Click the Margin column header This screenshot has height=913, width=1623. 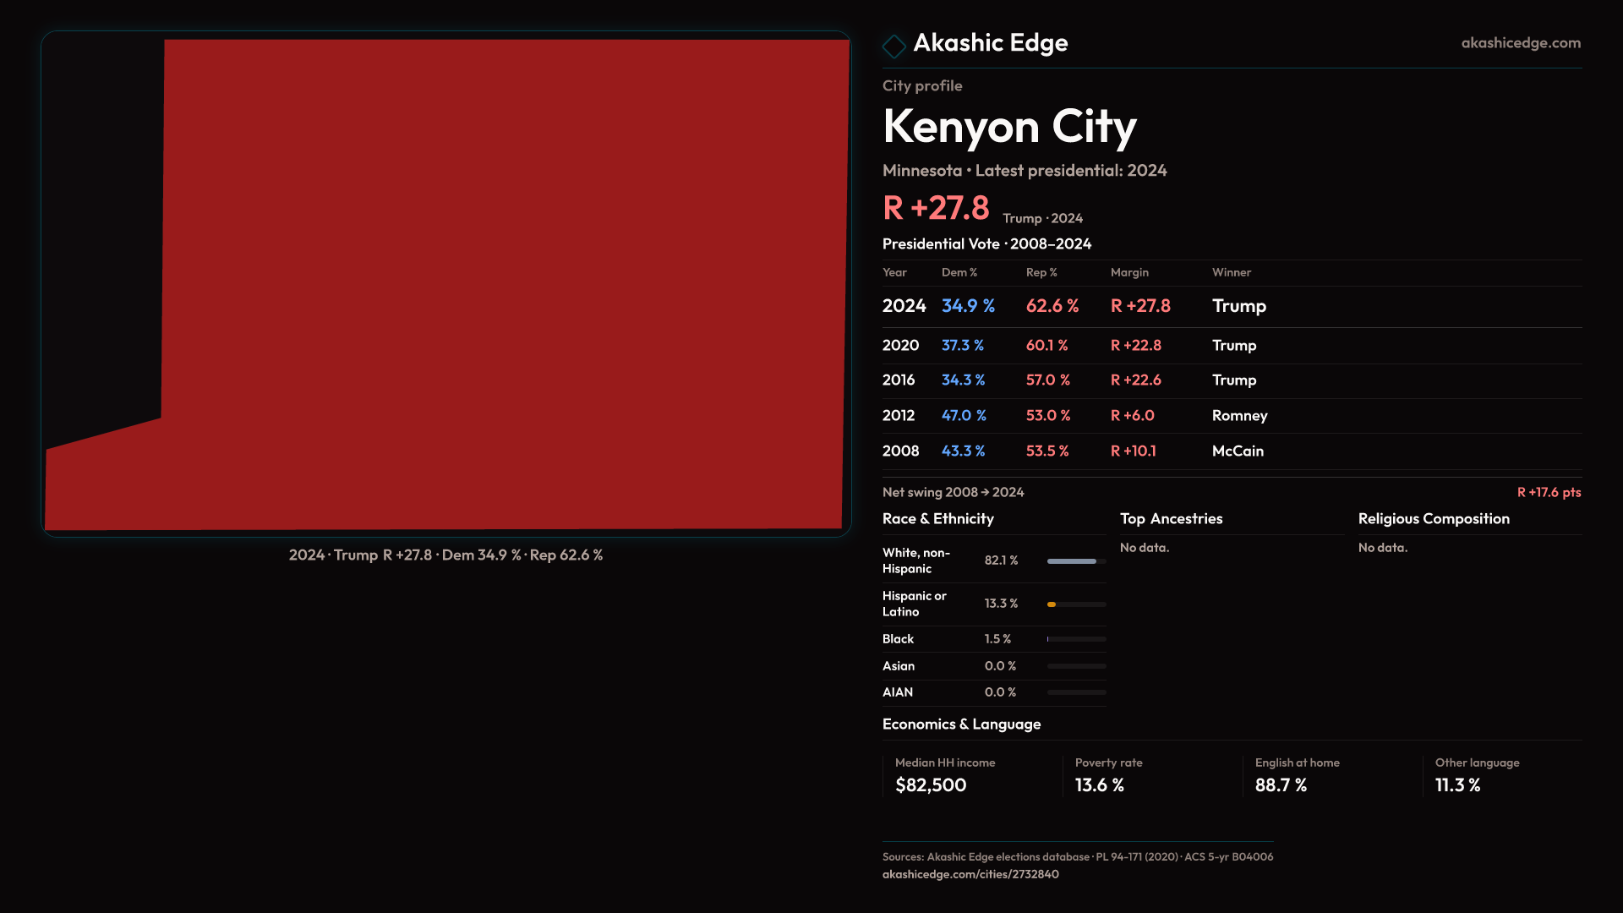(1128, 272)
